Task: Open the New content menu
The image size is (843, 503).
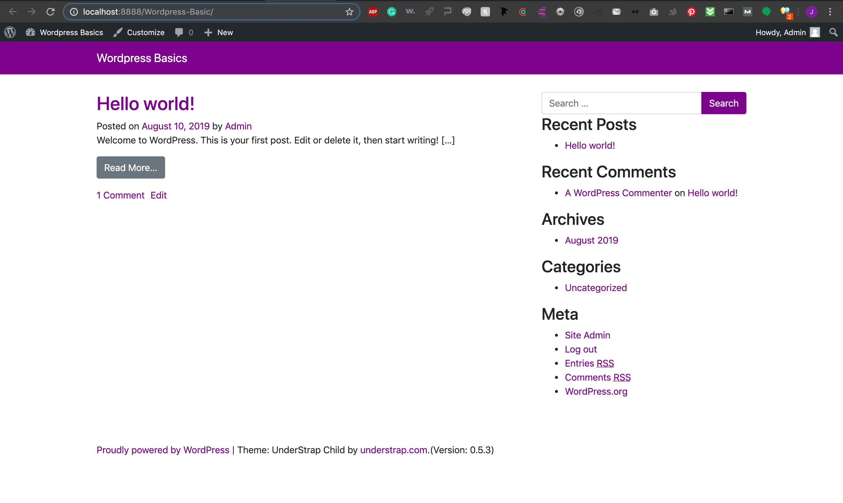Action: (219, 32)
